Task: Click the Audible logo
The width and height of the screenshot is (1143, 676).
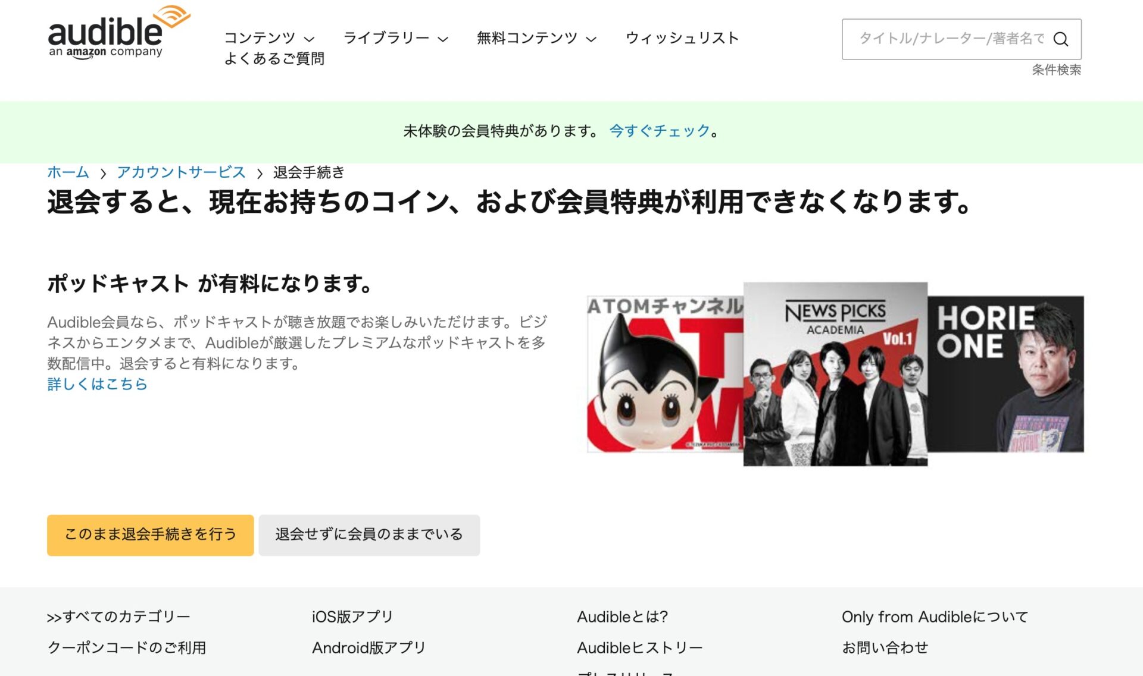Action: tap(118, 32)
